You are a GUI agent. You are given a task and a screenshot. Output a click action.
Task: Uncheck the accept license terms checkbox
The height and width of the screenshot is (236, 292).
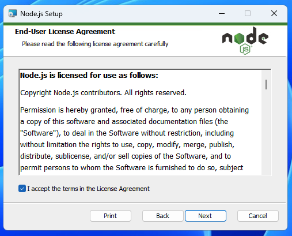tap(22, 189)
